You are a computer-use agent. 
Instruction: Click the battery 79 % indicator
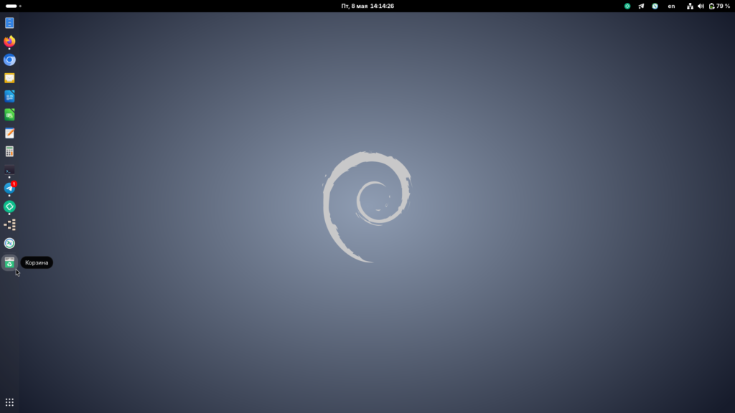(x=719, y=6)
